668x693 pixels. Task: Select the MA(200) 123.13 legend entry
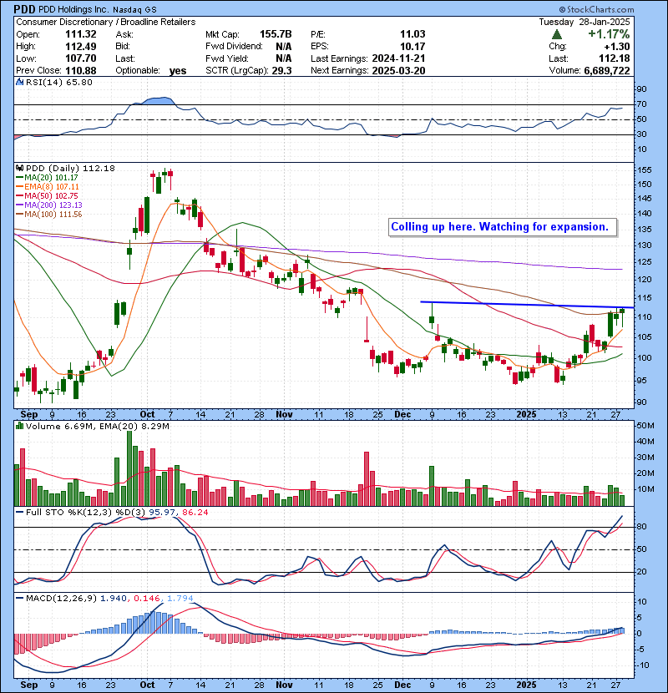click(x=49, y=205)
